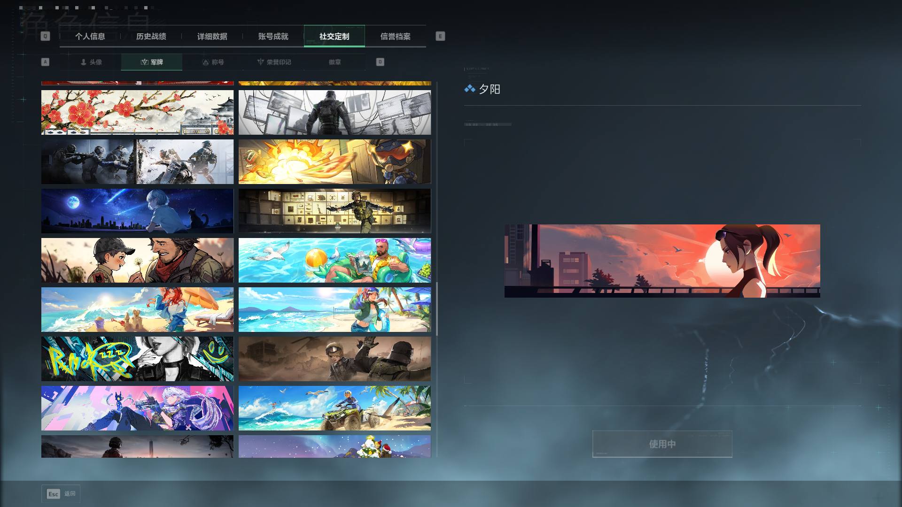Go to the 荣誉印记 sub-tab

[x=274, y=62]
